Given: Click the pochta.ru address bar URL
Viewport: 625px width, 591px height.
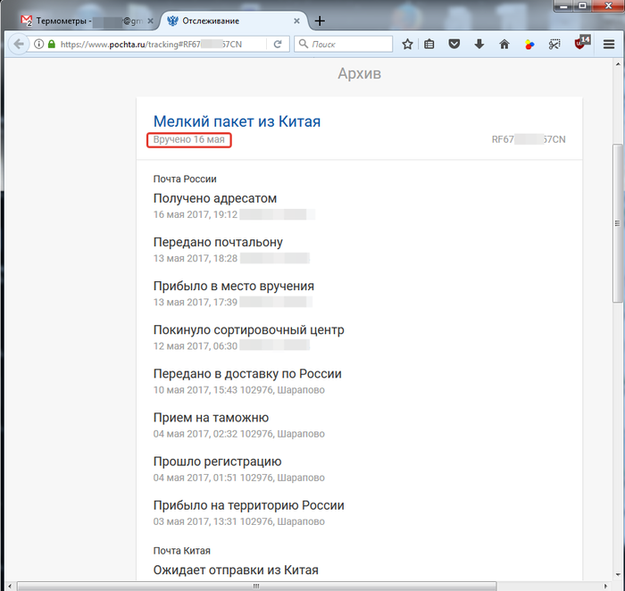Looking at the screenshot, I should coord(152,44).
